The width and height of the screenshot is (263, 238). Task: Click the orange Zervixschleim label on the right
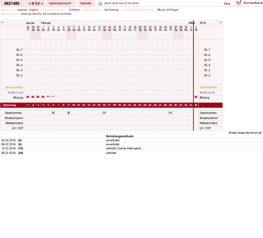208,87
